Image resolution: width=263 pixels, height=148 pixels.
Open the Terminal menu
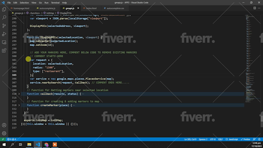(x=55, y=3)
